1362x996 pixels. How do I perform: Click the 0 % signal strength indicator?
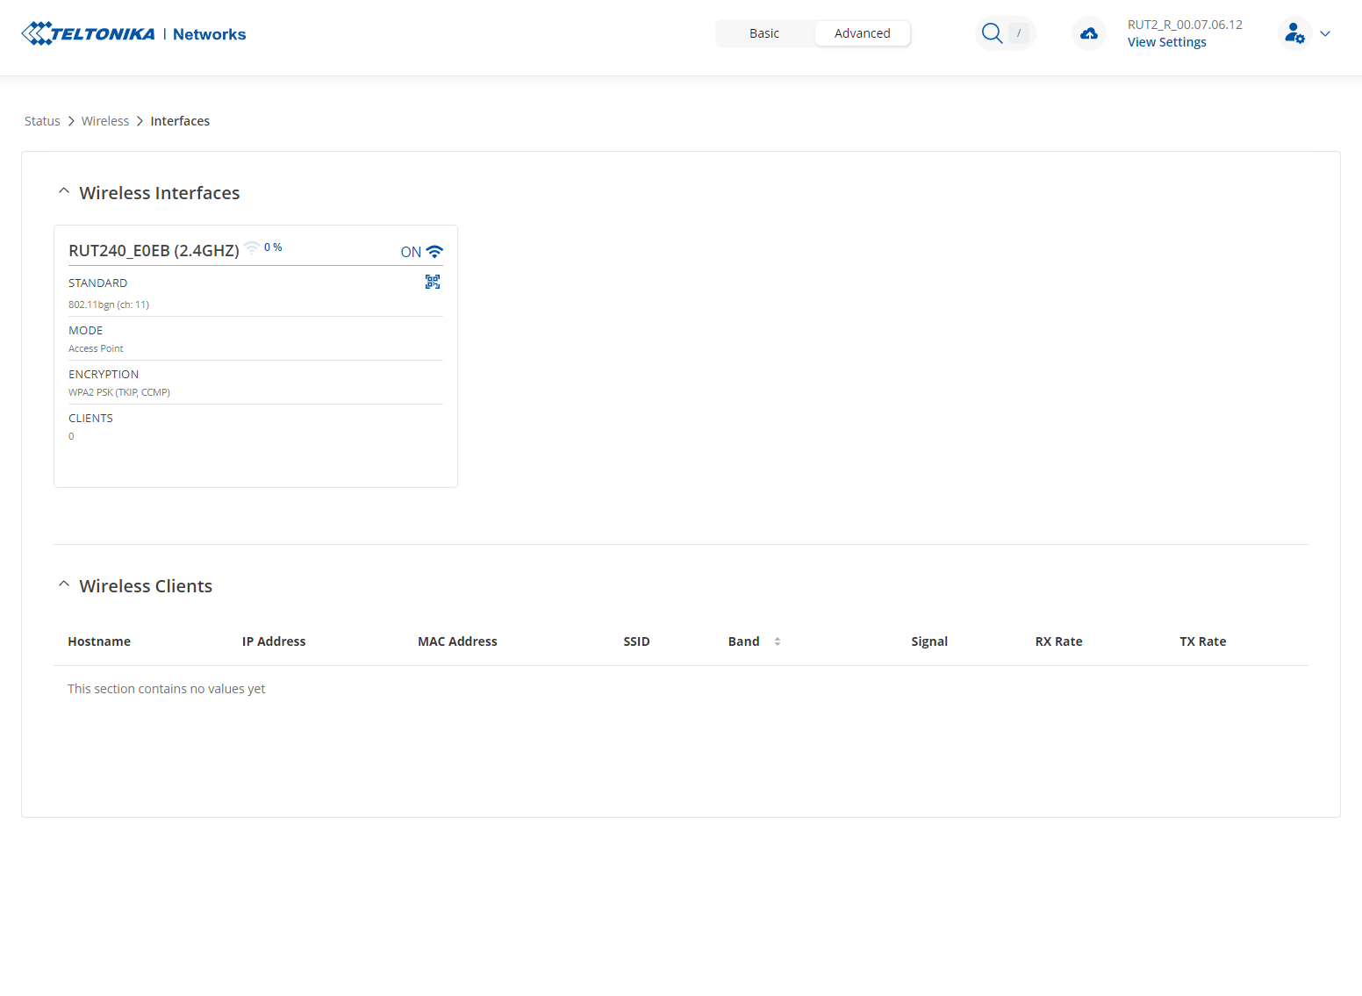[273, 247]
